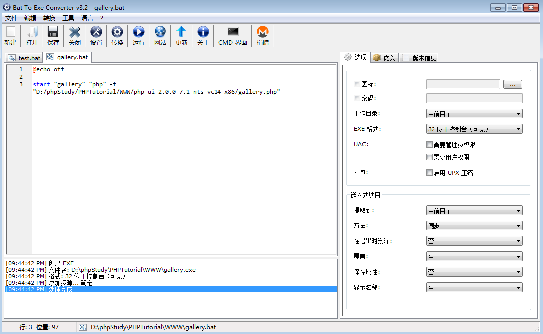
Task: Click the icon path input field
Action: [x=463, y=84]
